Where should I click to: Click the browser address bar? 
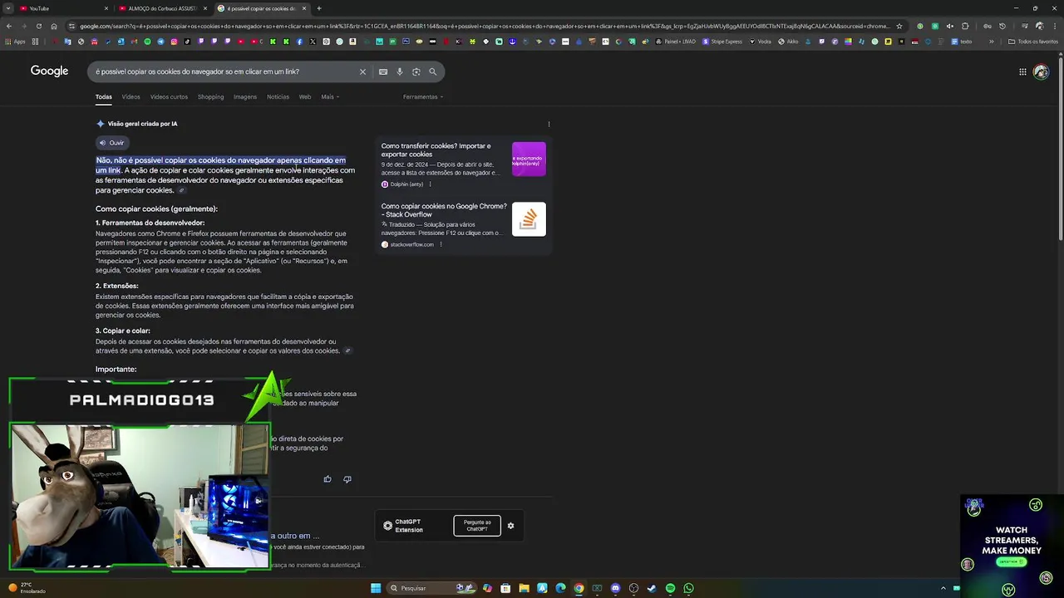tap(482, 26)
